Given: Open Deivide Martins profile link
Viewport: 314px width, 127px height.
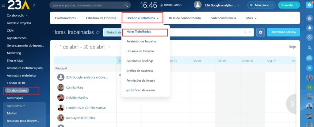Looking at the screenshot, I should click(77, 98).
